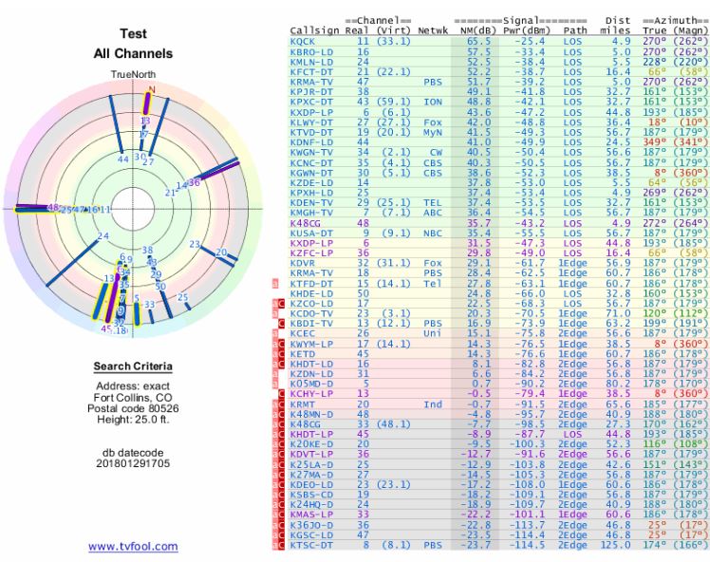Click the red 'a' marker beside KCEC
710x562 pixels.
274,331
